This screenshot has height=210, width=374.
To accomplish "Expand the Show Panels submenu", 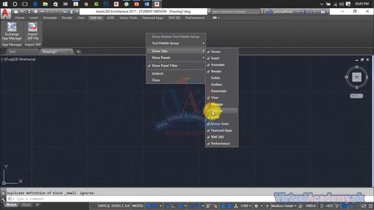I will [176, 58].
